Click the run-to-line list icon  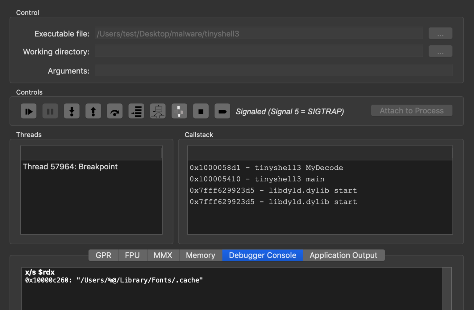136,111
